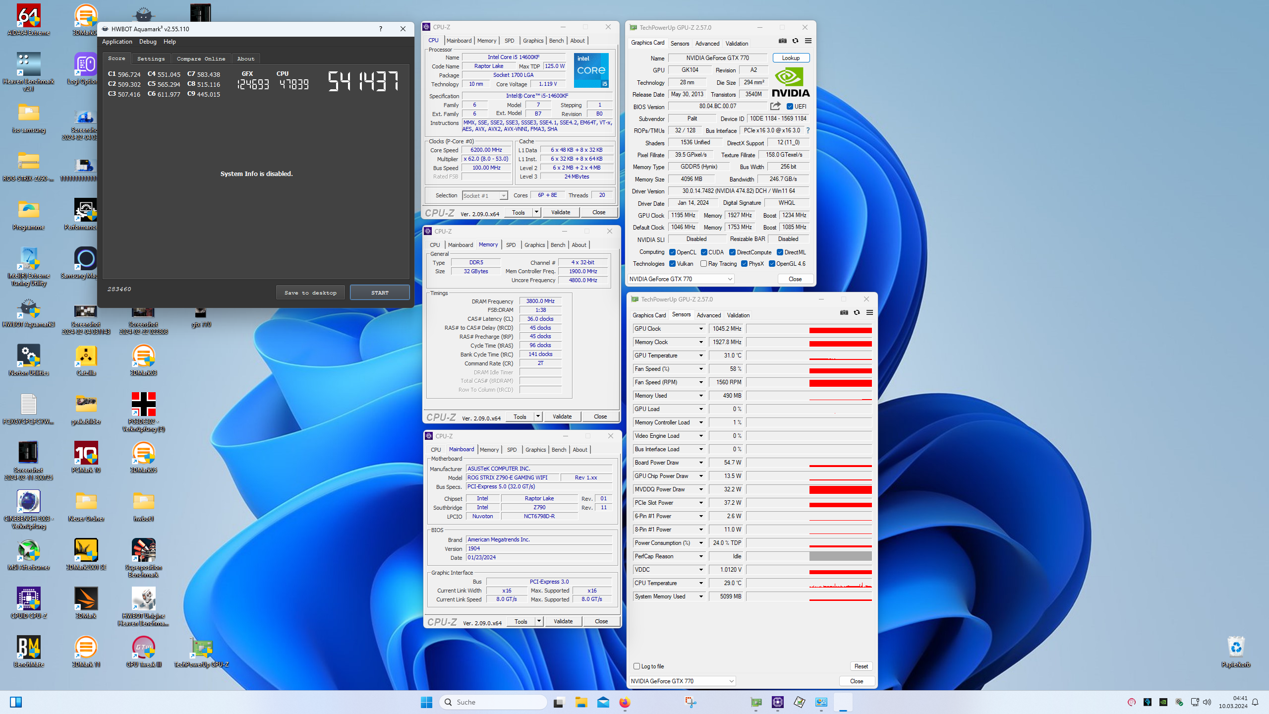
Task: Open GPU selector dropdown in Sensors window
Action: click(682, 681)
